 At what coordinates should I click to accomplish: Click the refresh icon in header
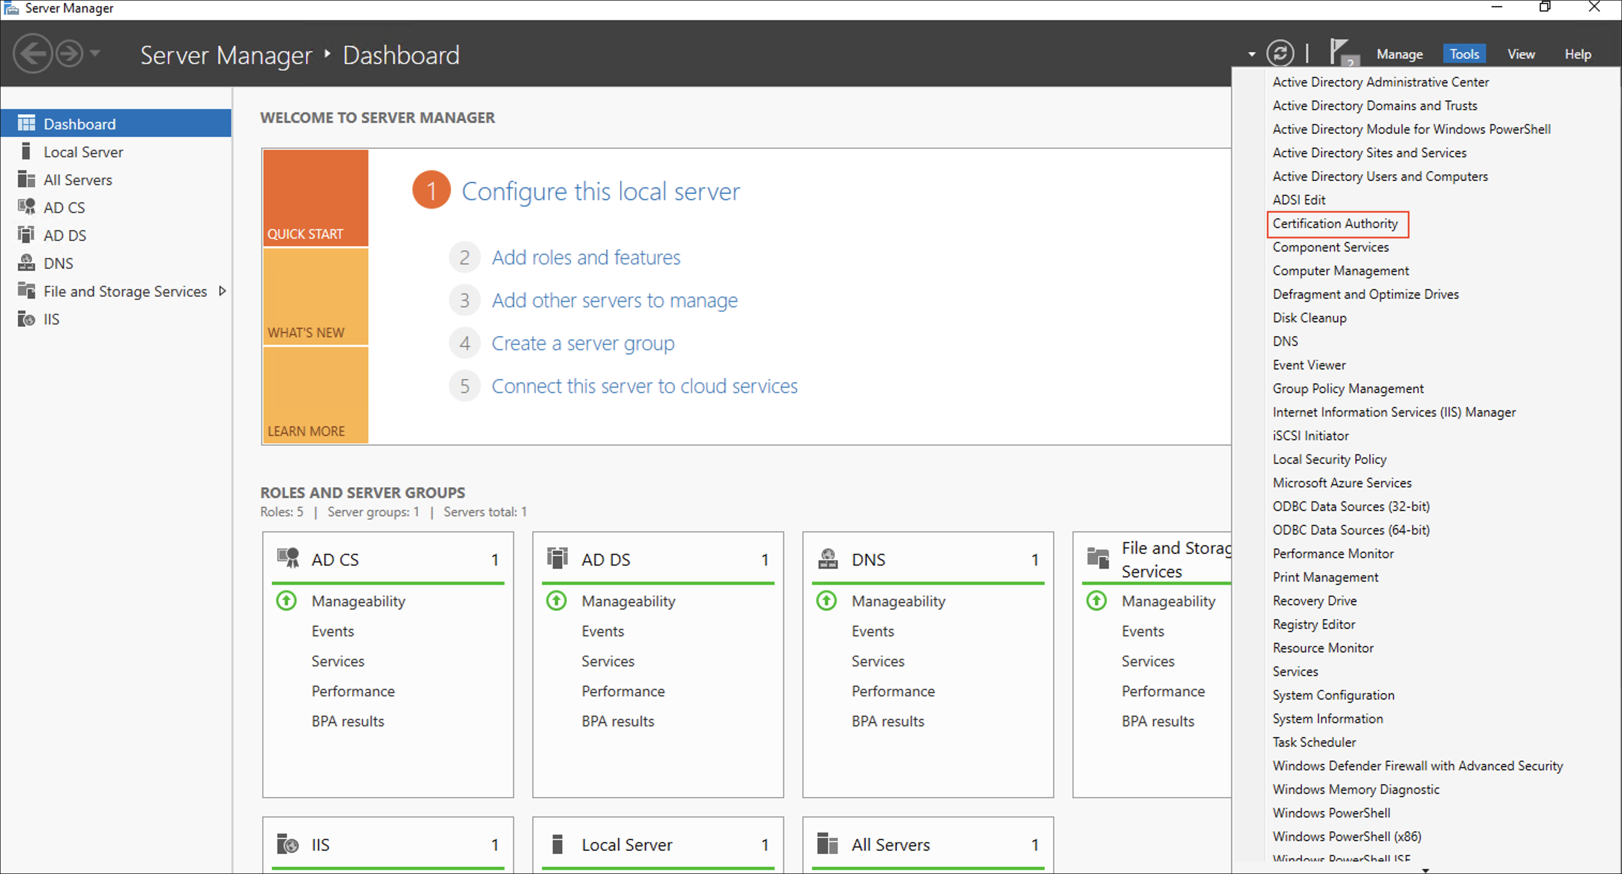pos(1279,54)
